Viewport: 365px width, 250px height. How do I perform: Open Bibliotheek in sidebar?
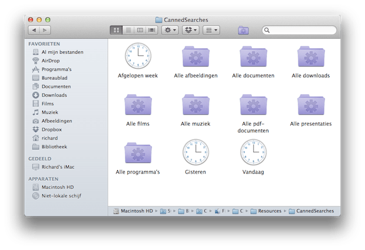(x=49, y=146)
